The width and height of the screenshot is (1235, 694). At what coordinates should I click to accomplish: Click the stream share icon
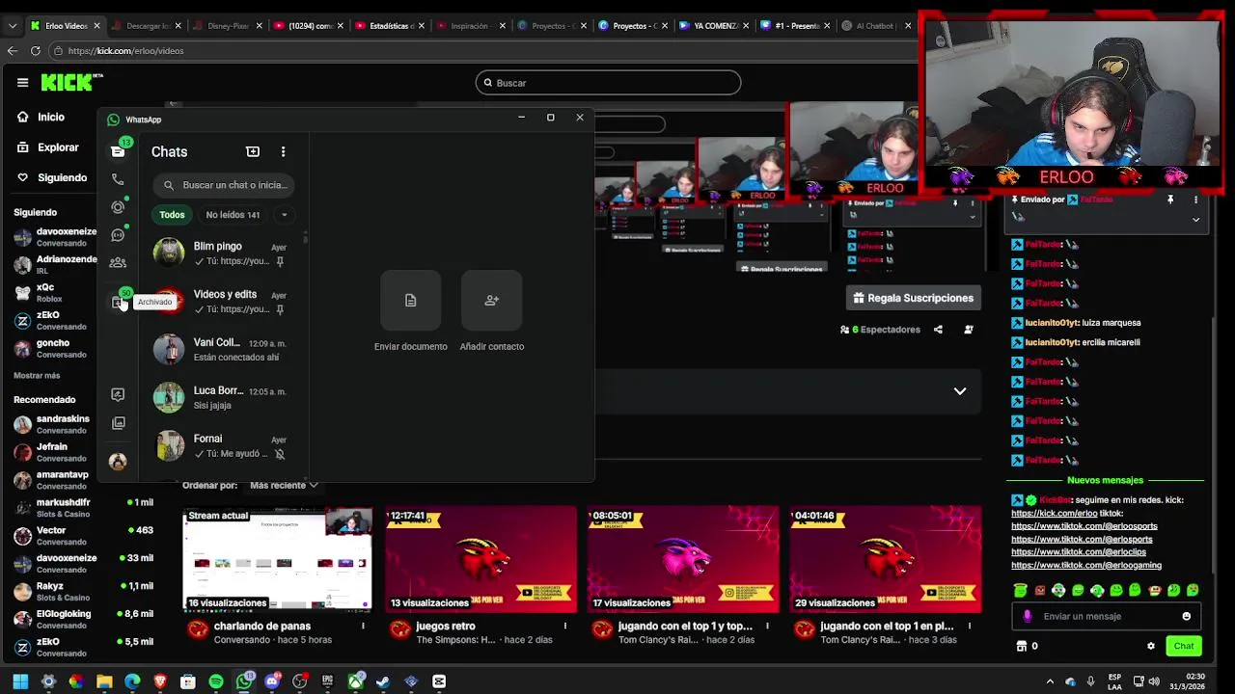[x=938, y=330]
